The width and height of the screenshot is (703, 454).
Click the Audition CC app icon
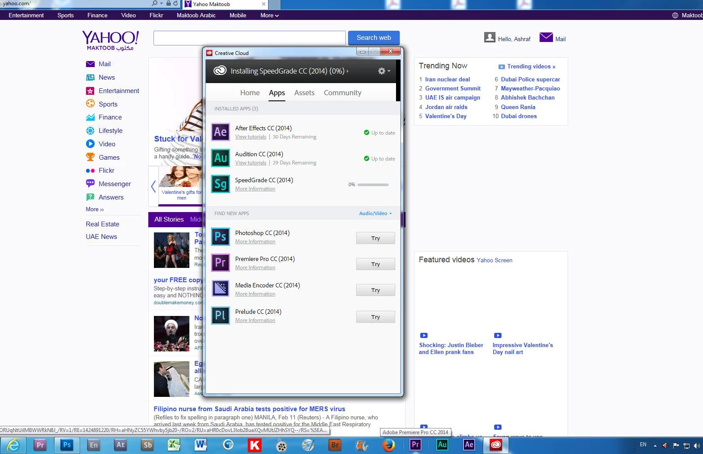click(220, 158)
